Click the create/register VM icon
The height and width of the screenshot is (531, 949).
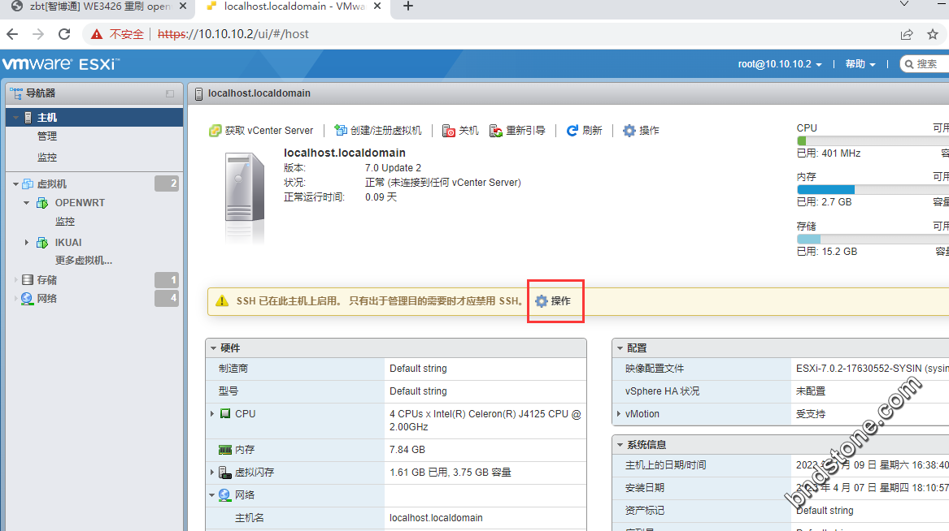pos(341,131)
